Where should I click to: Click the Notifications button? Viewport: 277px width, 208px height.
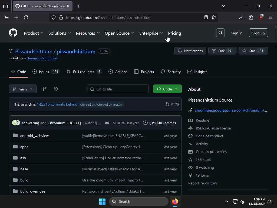(x=190, y=51)
